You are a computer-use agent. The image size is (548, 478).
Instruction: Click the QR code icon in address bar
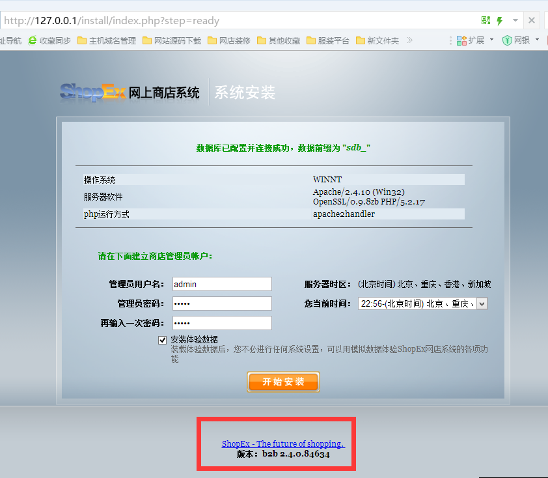[486, 20]
